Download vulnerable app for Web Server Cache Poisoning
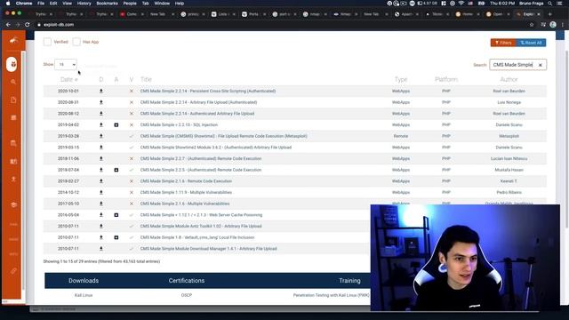The width and height of the screenshot is (569, 320). pos(116,215)
